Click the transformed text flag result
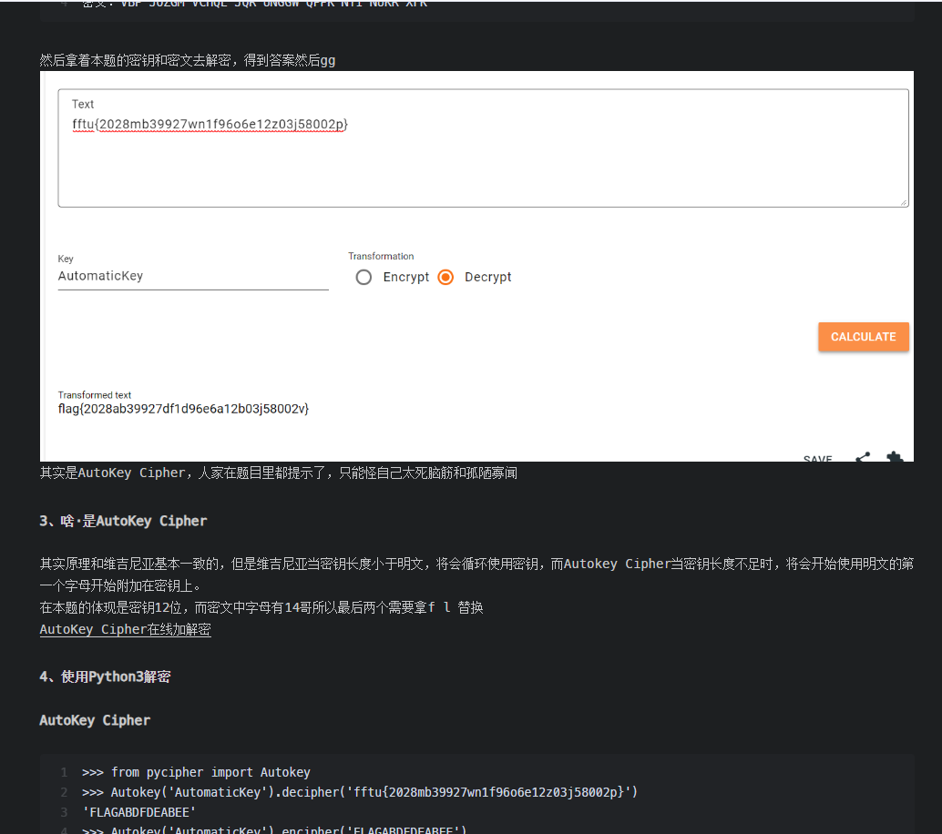 tap(183, 409)
